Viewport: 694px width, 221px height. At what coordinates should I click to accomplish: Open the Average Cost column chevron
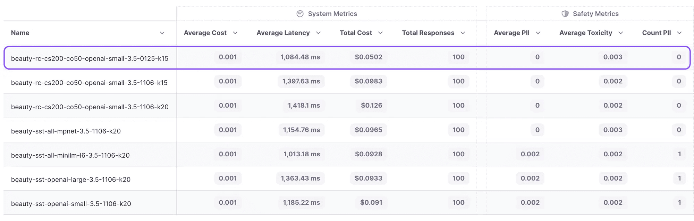click(235, 33)
